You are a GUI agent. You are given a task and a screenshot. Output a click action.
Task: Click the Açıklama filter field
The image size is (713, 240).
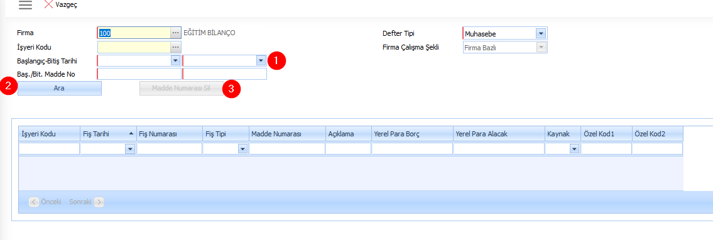[348, 149]
